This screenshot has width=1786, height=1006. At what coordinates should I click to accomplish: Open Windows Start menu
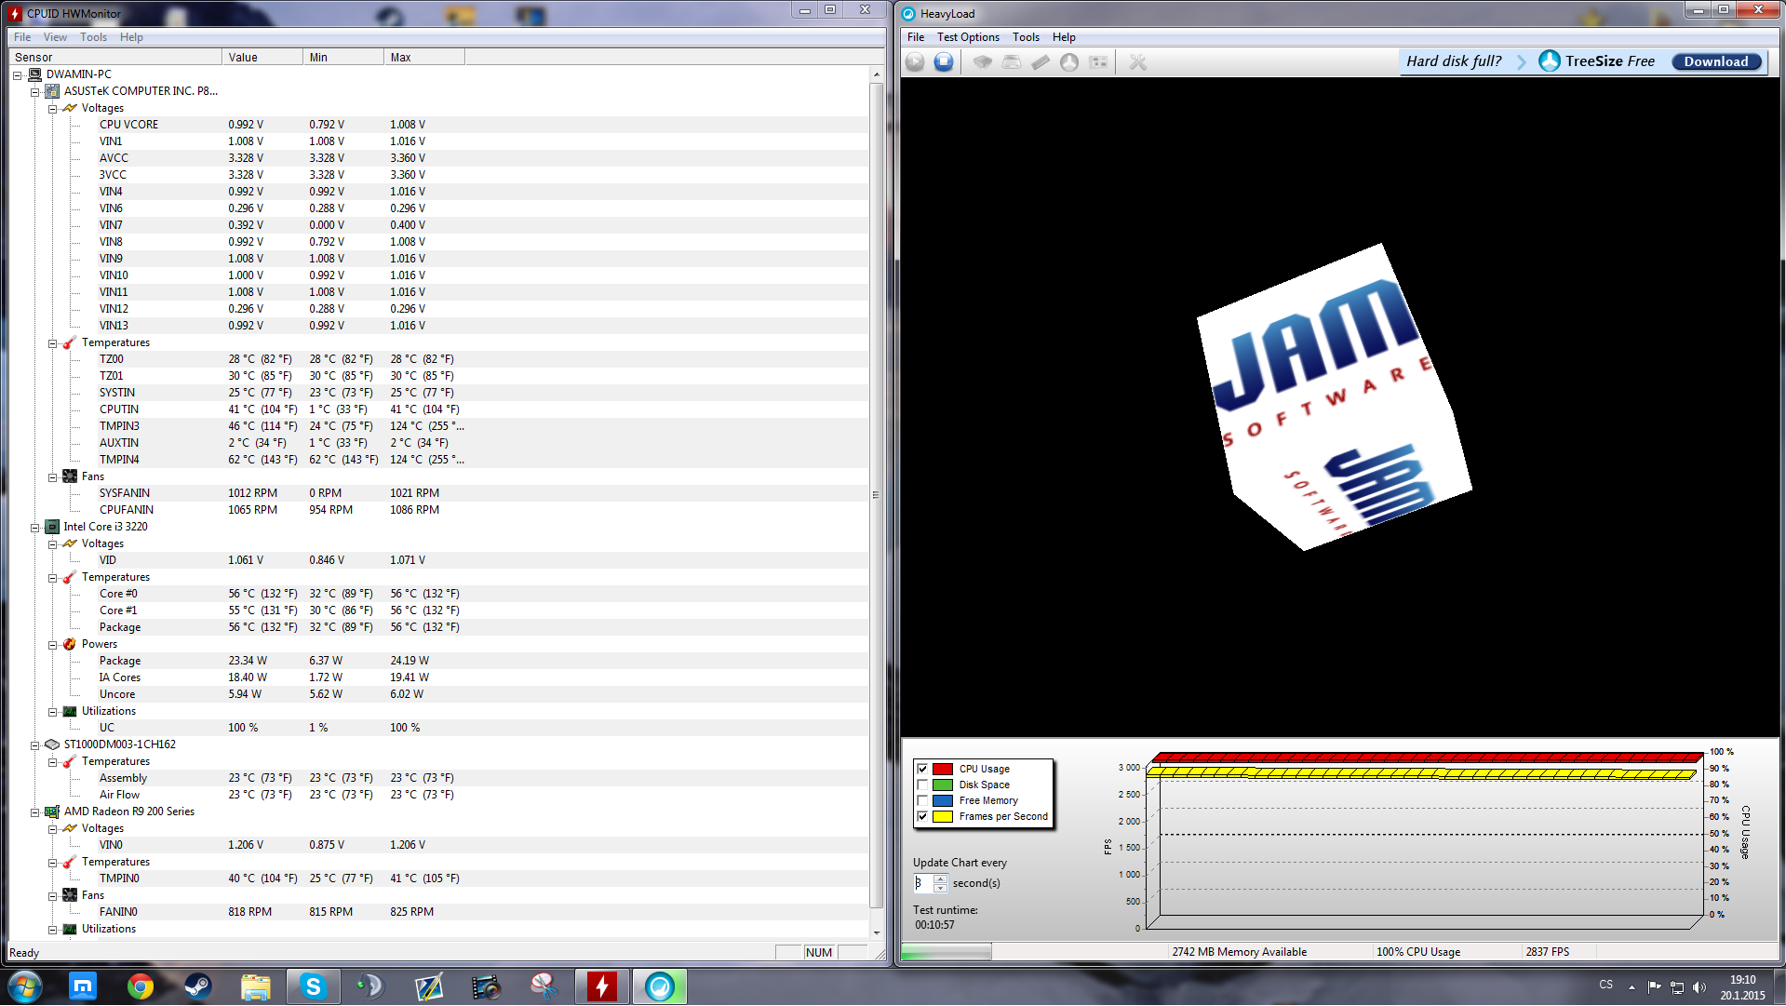click(x=25, y=986)
